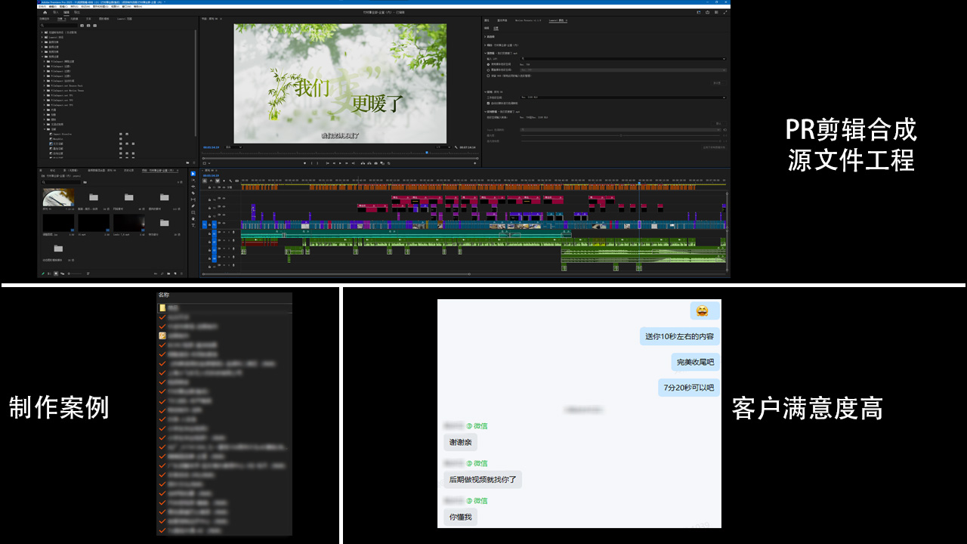Select the first color space radio button
The height and width of the screenshot is (544, 967).
point(488,64)
